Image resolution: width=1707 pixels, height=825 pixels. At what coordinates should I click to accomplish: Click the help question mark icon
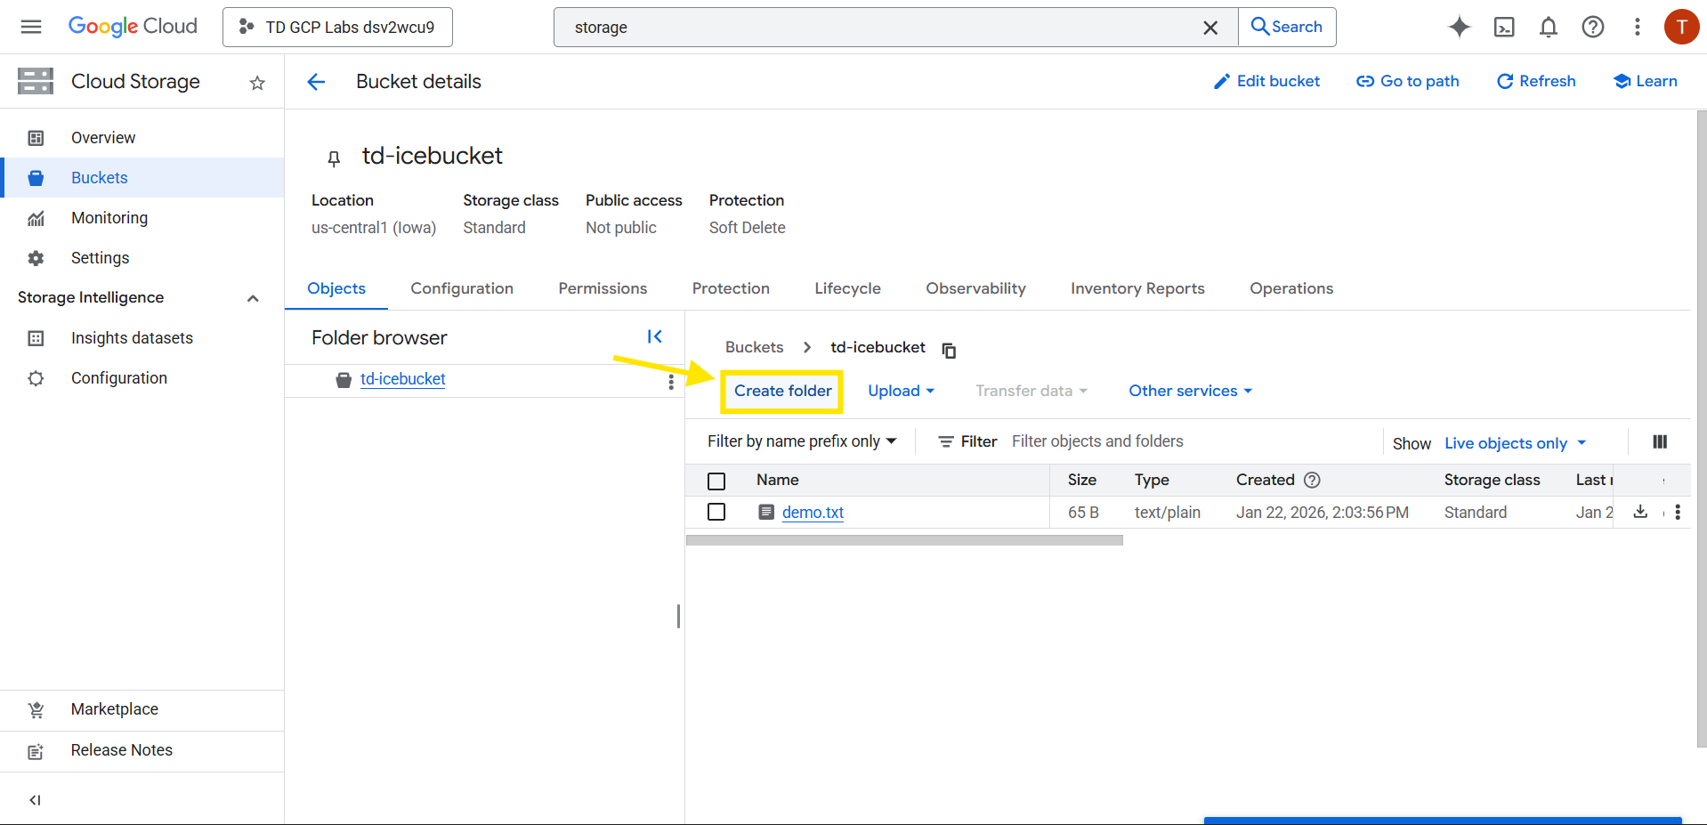pyautogui.click(x=1592, y=27)
